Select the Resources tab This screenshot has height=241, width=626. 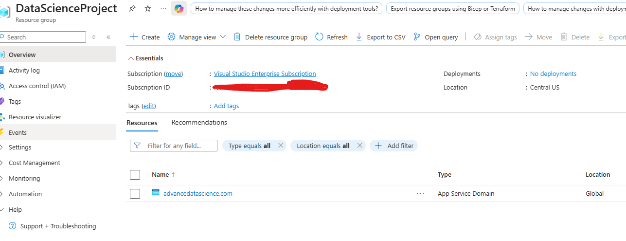(142, 123)
